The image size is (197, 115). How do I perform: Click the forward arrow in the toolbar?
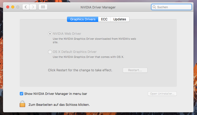click(33, 7)
